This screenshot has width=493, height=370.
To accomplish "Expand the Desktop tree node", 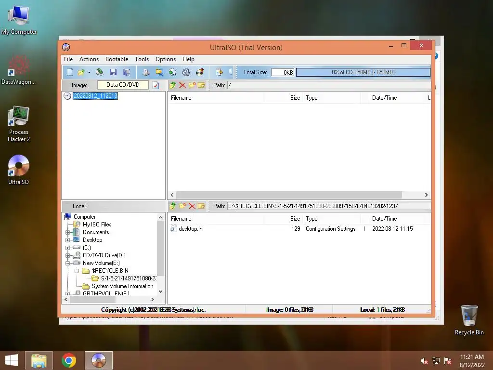I will [x=67, y=240].
